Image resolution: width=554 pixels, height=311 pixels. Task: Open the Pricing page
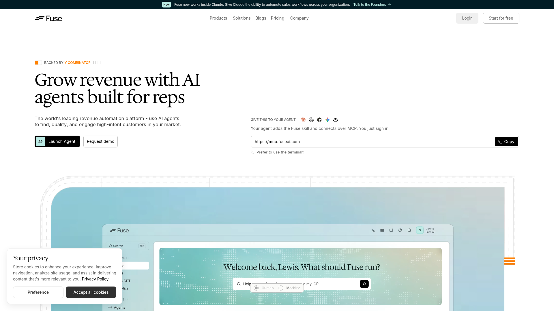[278, 18]
